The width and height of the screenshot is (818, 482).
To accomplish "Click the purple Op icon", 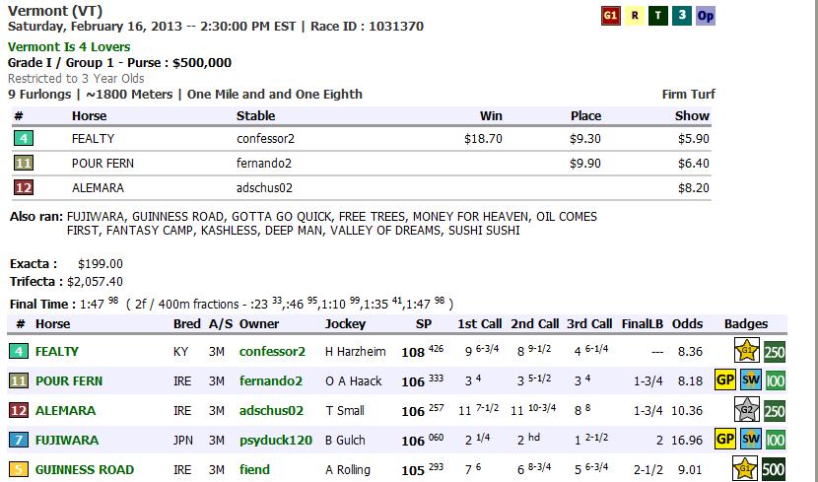I will pos(706,16).
